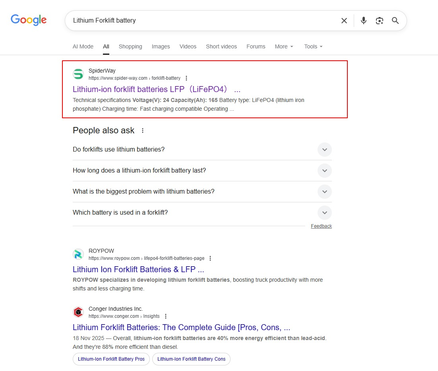
Task: Open the ROYPOW Lithium Ion Forklift Batteries link
Action: 138,269
